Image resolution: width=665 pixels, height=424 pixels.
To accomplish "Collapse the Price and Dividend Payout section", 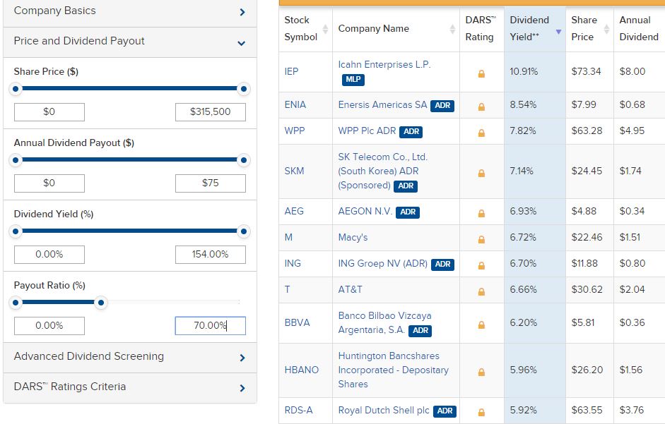I will [x=130, y=42].
